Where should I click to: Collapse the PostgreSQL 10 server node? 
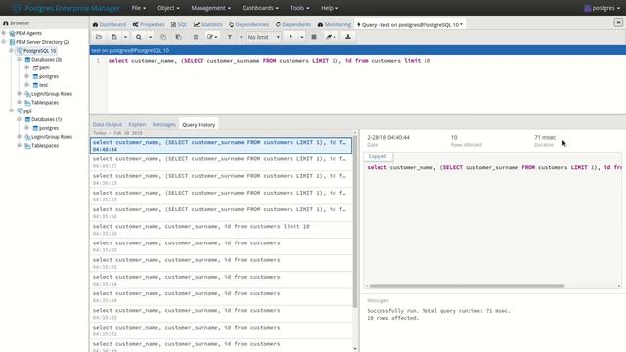pyautogui.click(x=11, y=51)
